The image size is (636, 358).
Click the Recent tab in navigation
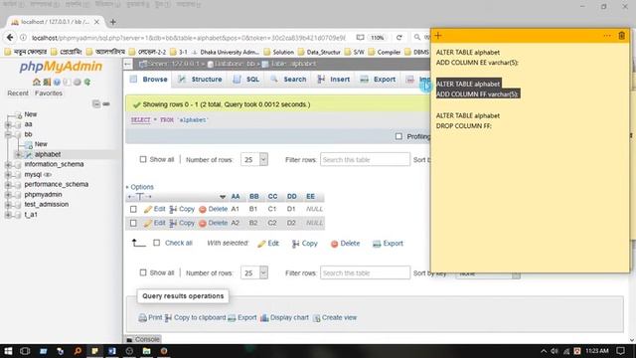18,93
